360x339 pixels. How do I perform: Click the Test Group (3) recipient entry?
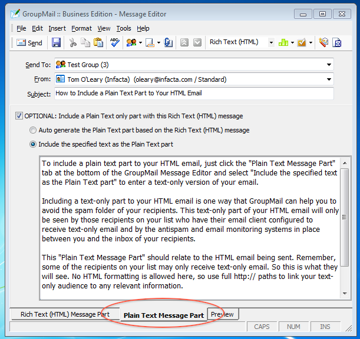pos(88,65)
